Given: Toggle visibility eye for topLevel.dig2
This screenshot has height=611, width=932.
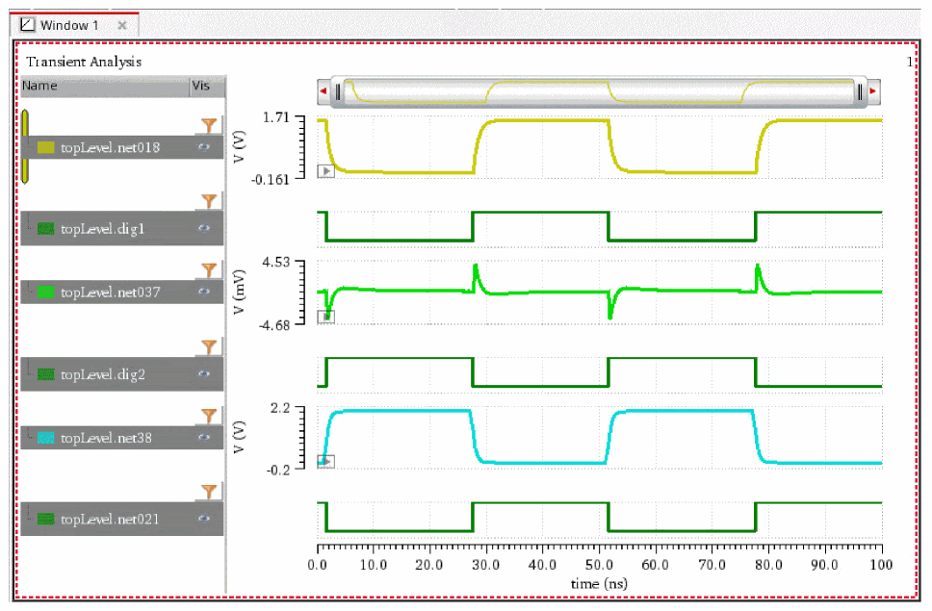Looking at the screenshot, I should [x=204, y=373].
